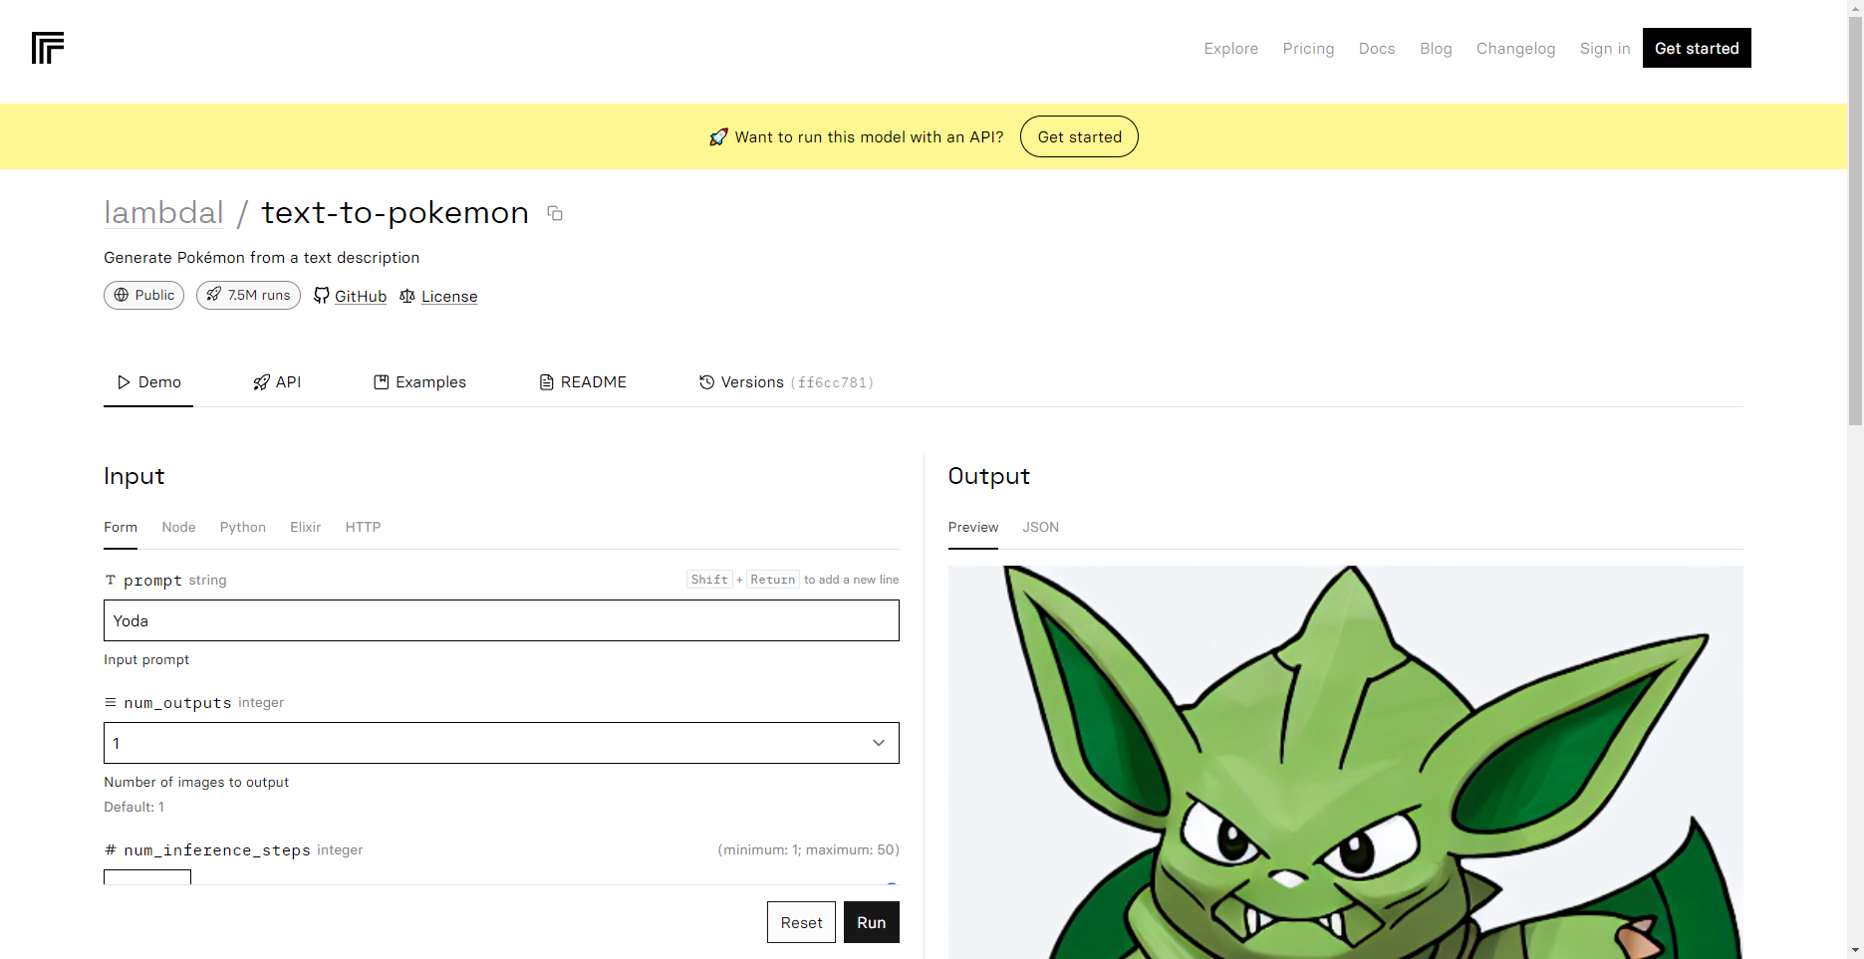Screen dimensions: 1864x959
Task: Click the play icon on Demo tab
Action: (124, 382)
